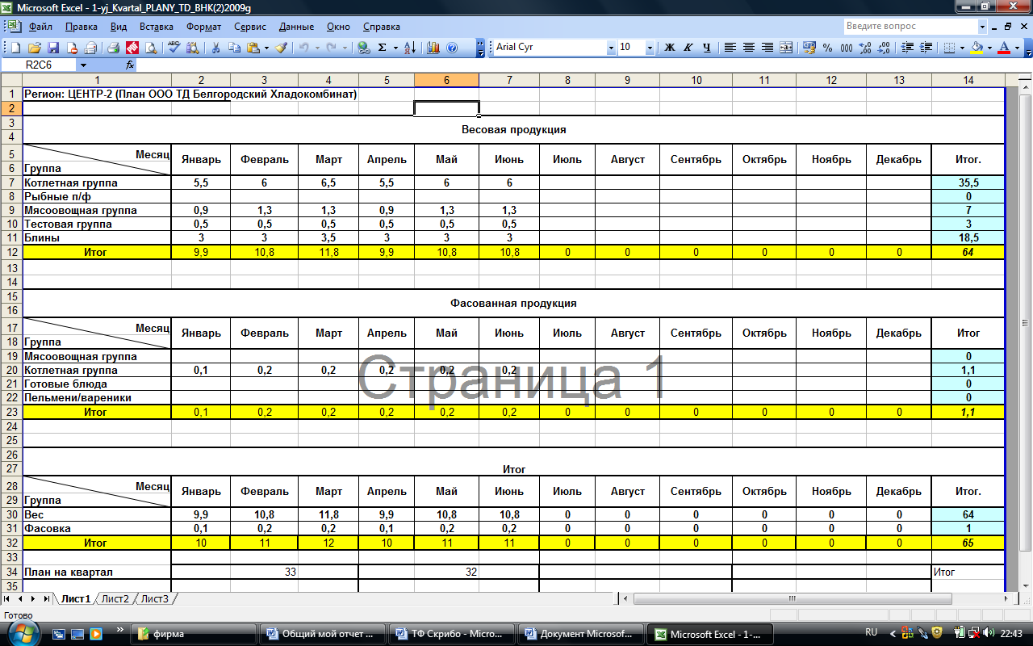Click the yellow Fill Color bucket
Viewport: 1033px width, 646px height.
977,48
